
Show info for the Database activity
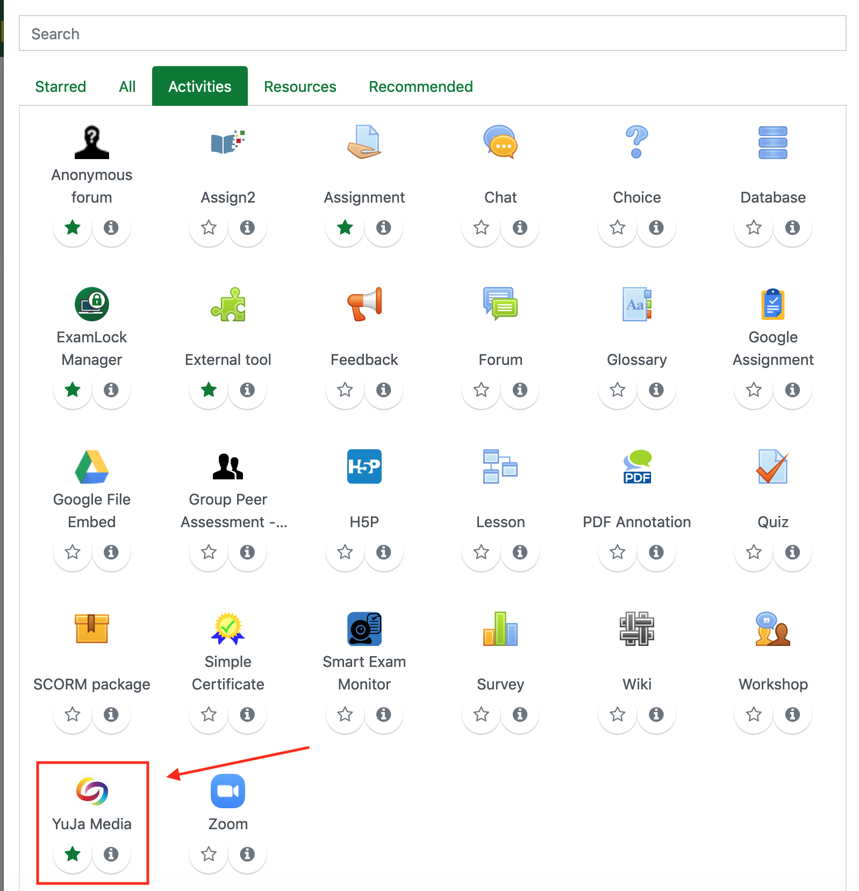click(792, 228)
